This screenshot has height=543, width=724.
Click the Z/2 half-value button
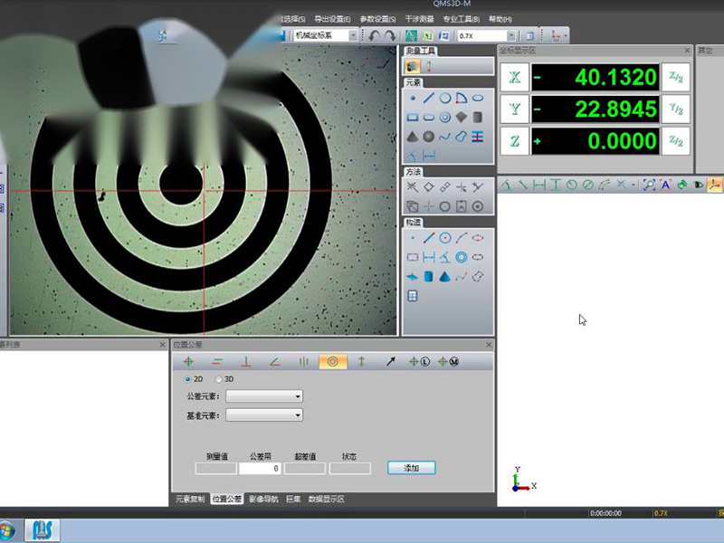(676, 141)
